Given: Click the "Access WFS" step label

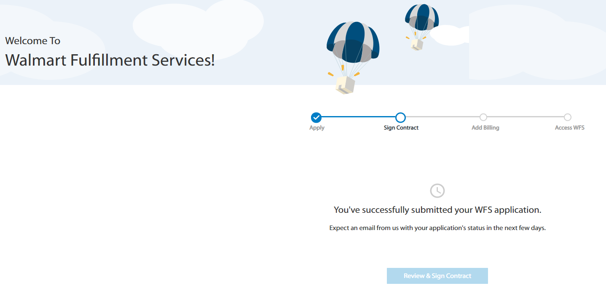Looking at the screenshot, I should point(570,128).
